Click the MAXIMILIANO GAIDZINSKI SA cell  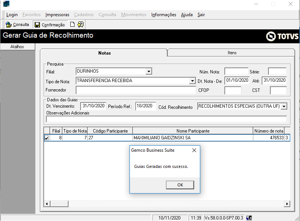(x=193, y=138)
